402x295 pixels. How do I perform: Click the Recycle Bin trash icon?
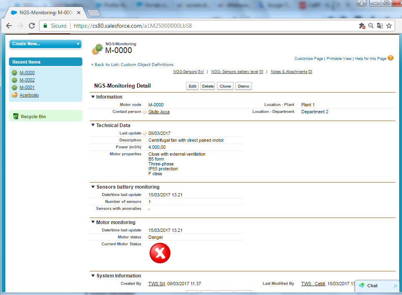(15, 117)
